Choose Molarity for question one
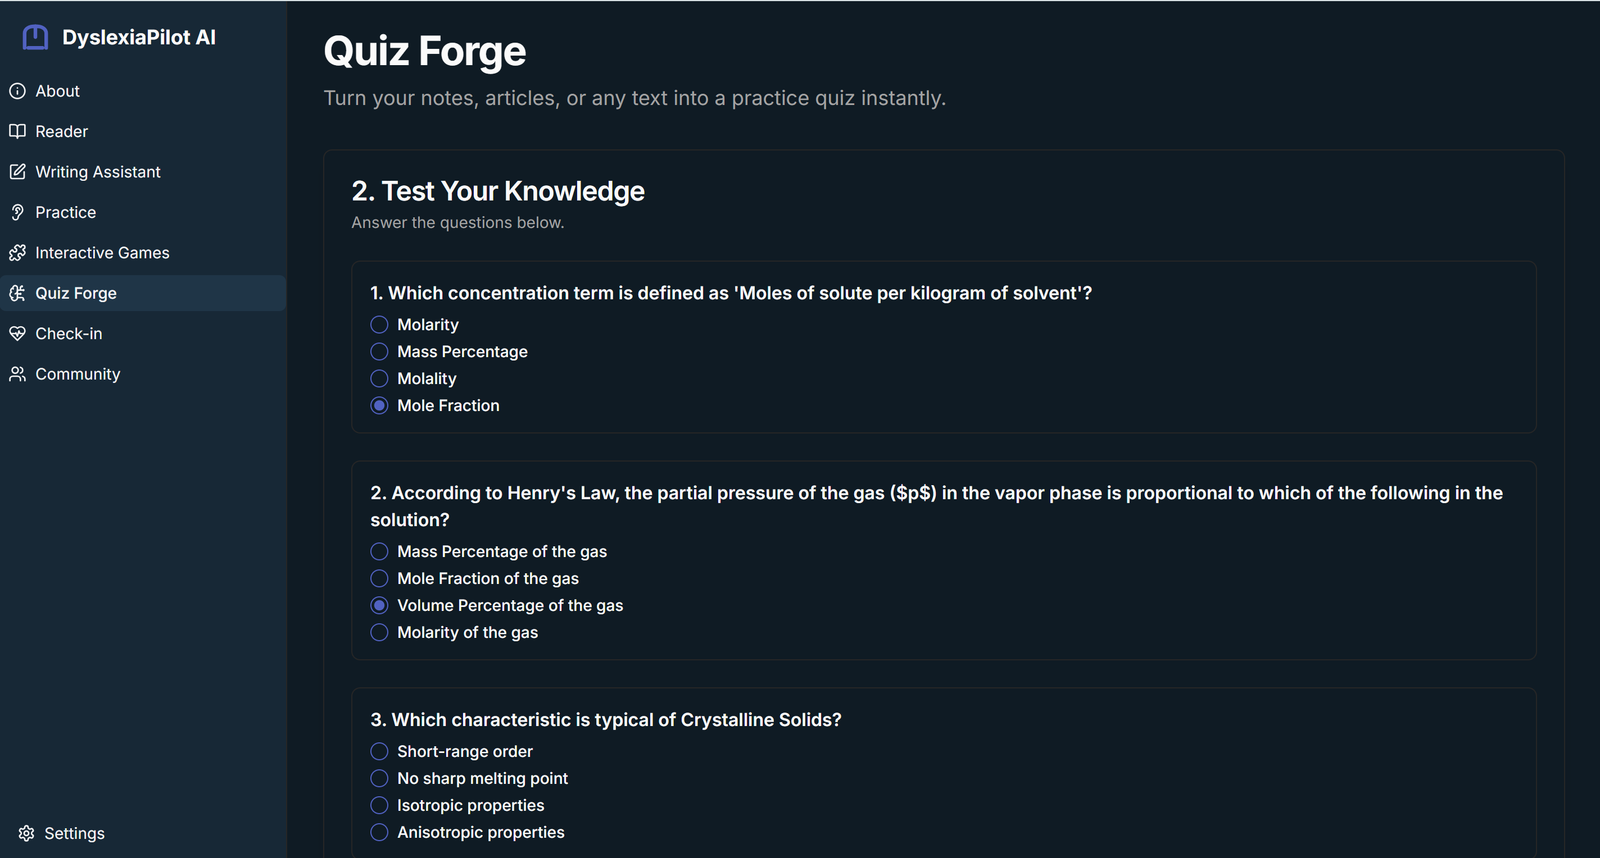The width and height of the screenshot is (1600, 858). [379, 325]
